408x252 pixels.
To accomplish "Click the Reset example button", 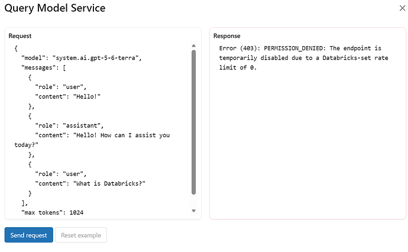I will (x=81, y=235).
